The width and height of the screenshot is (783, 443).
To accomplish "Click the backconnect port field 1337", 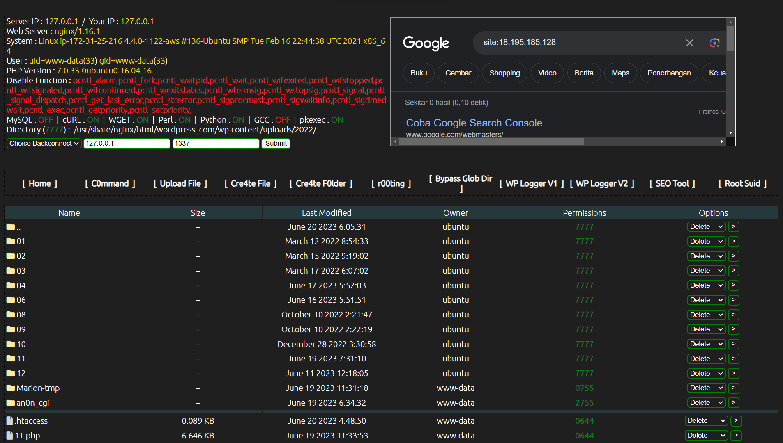I will (216, 144).
